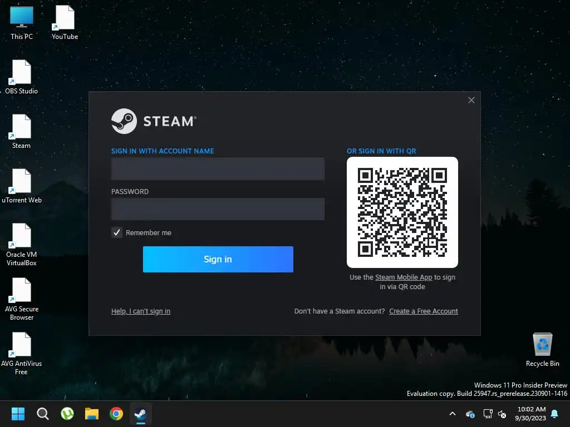Open the Help, I can't sign in link
This screenshot has width=570, height=427.
pos(141,311)
